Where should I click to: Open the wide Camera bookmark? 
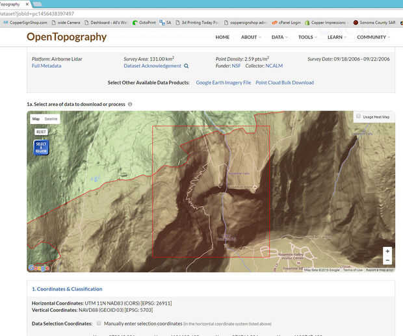[66, 23]
